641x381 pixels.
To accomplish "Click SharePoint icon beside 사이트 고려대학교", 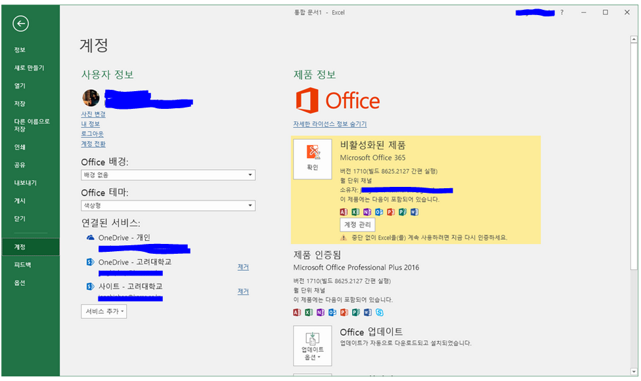I will 91,287.
